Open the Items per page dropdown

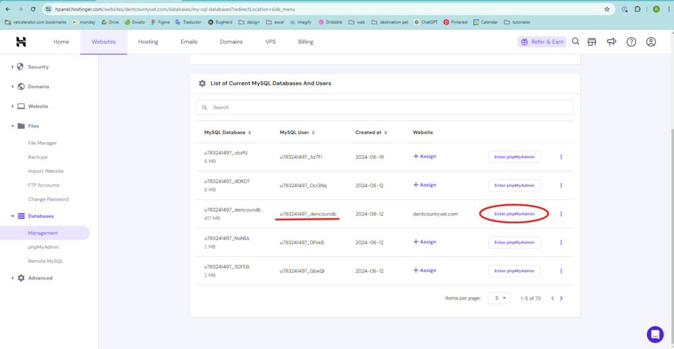(x=498, y=298)
